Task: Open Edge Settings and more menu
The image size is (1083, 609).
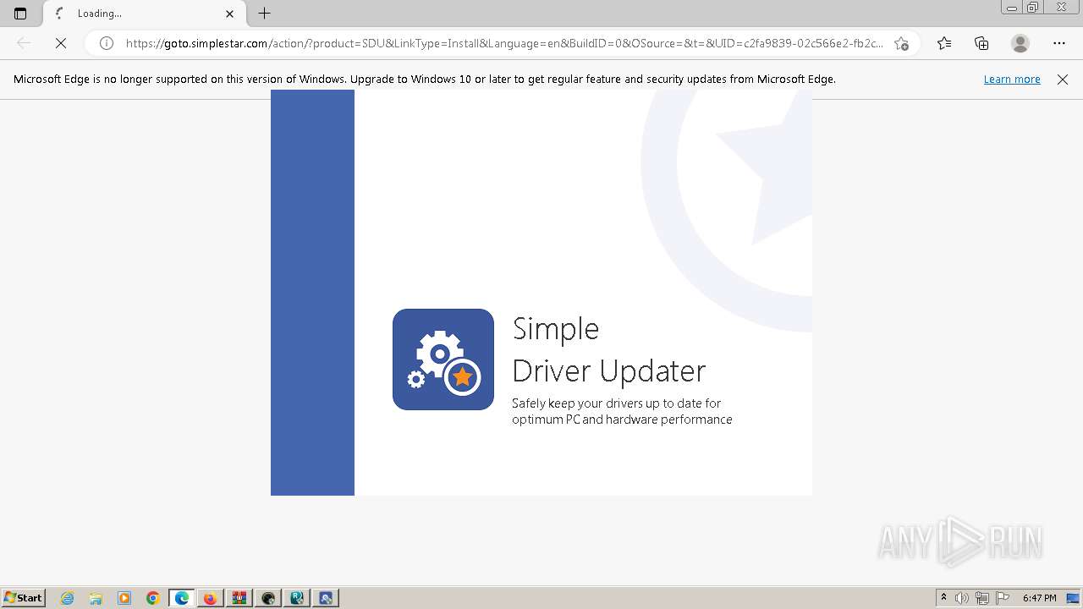Action: (x=1059, y=43)
